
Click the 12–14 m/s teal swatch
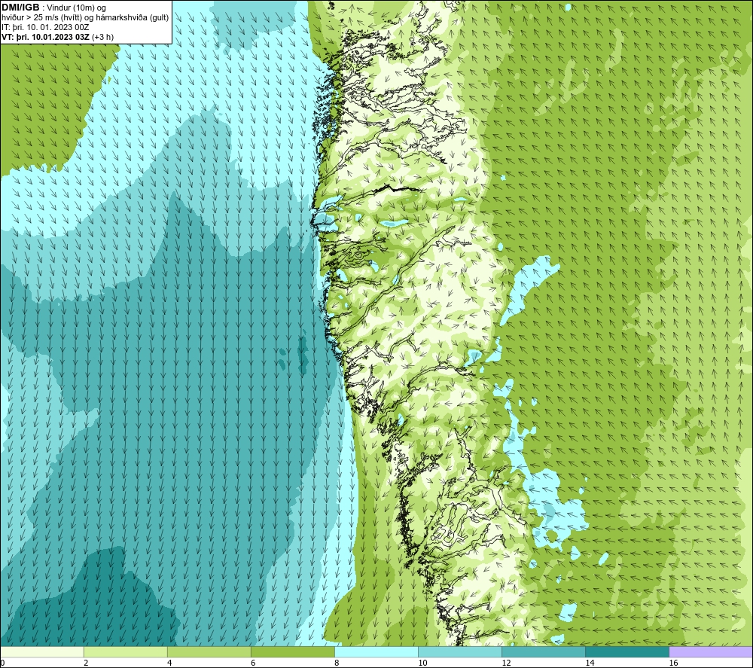[x=544, y=651]
